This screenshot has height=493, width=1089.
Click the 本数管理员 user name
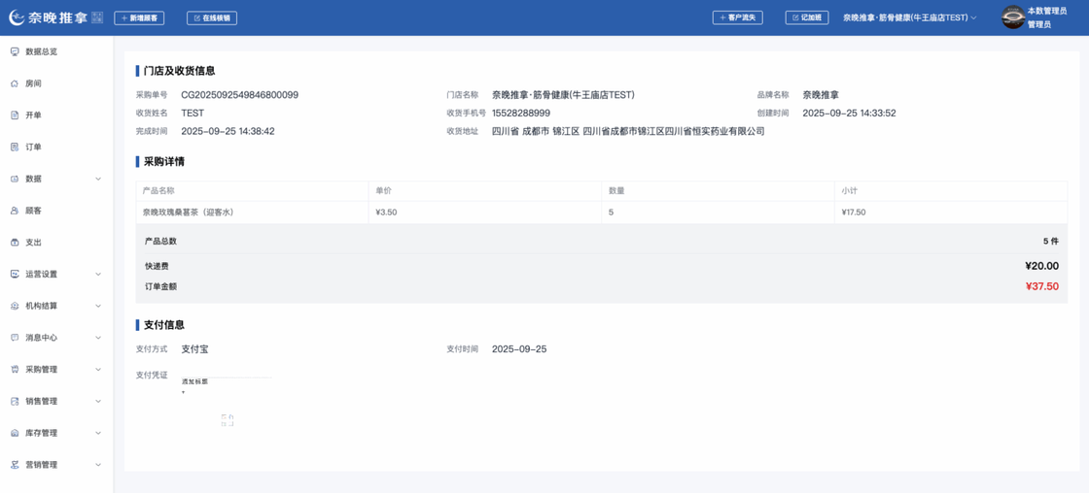coord(1046,11)
